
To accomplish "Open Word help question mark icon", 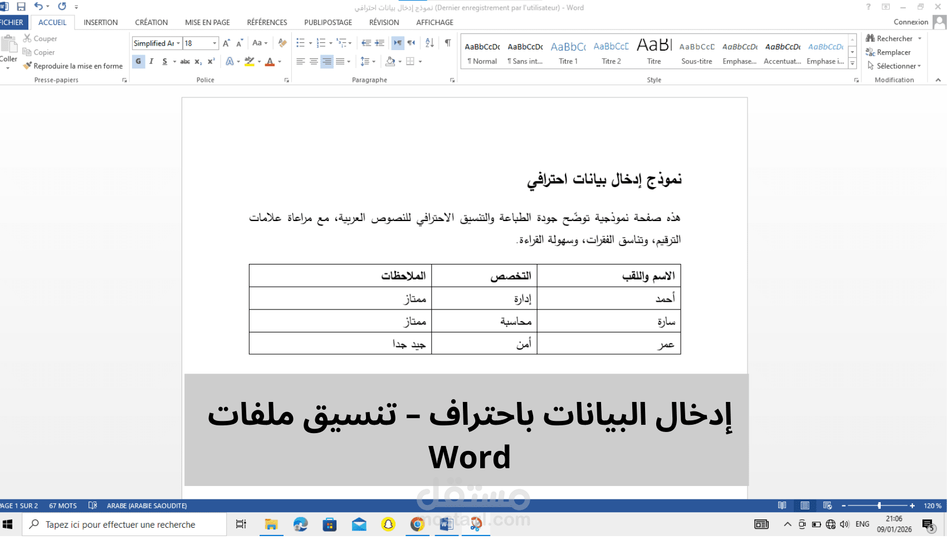I will (868, 7).
